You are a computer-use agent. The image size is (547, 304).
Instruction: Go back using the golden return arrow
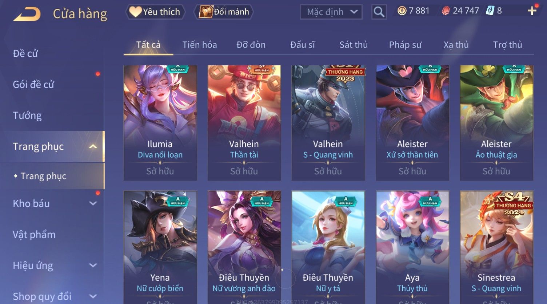tap(27, 14)
